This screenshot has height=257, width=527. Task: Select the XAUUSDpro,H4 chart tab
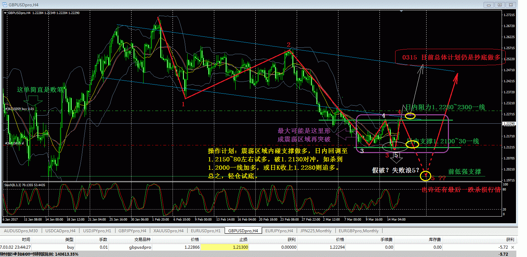pyautogui.click(x=169, y=231)
